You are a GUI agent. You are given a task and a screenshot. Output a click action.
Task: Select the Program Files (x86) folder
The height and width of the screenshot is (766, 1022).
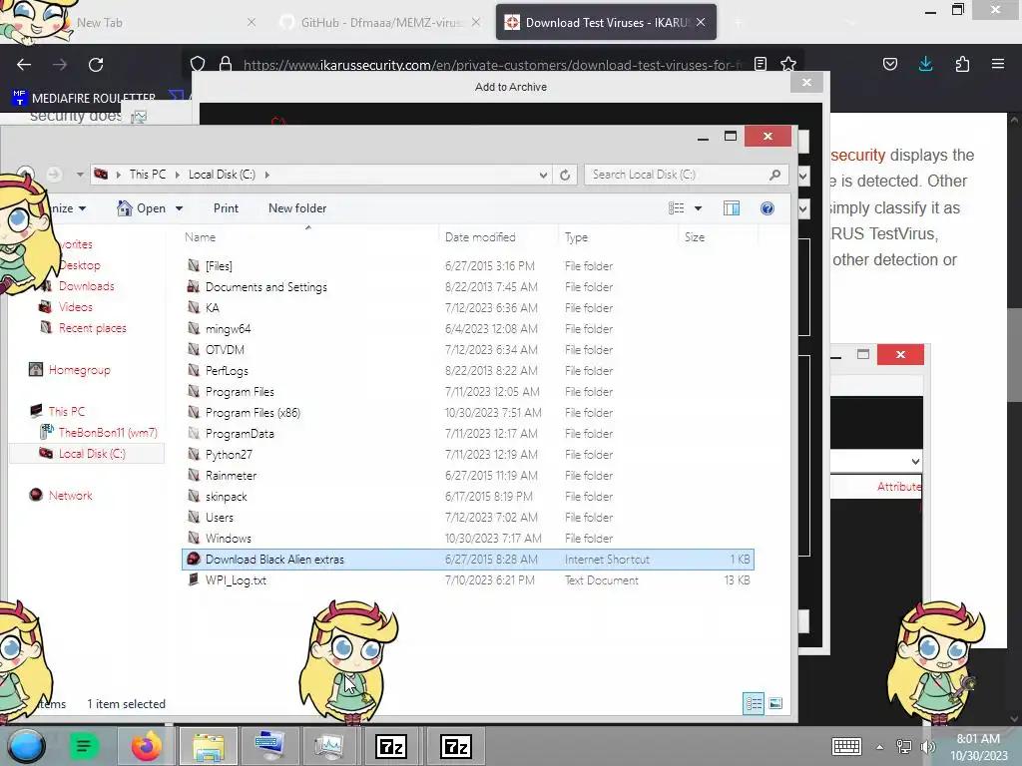point(467,412)
